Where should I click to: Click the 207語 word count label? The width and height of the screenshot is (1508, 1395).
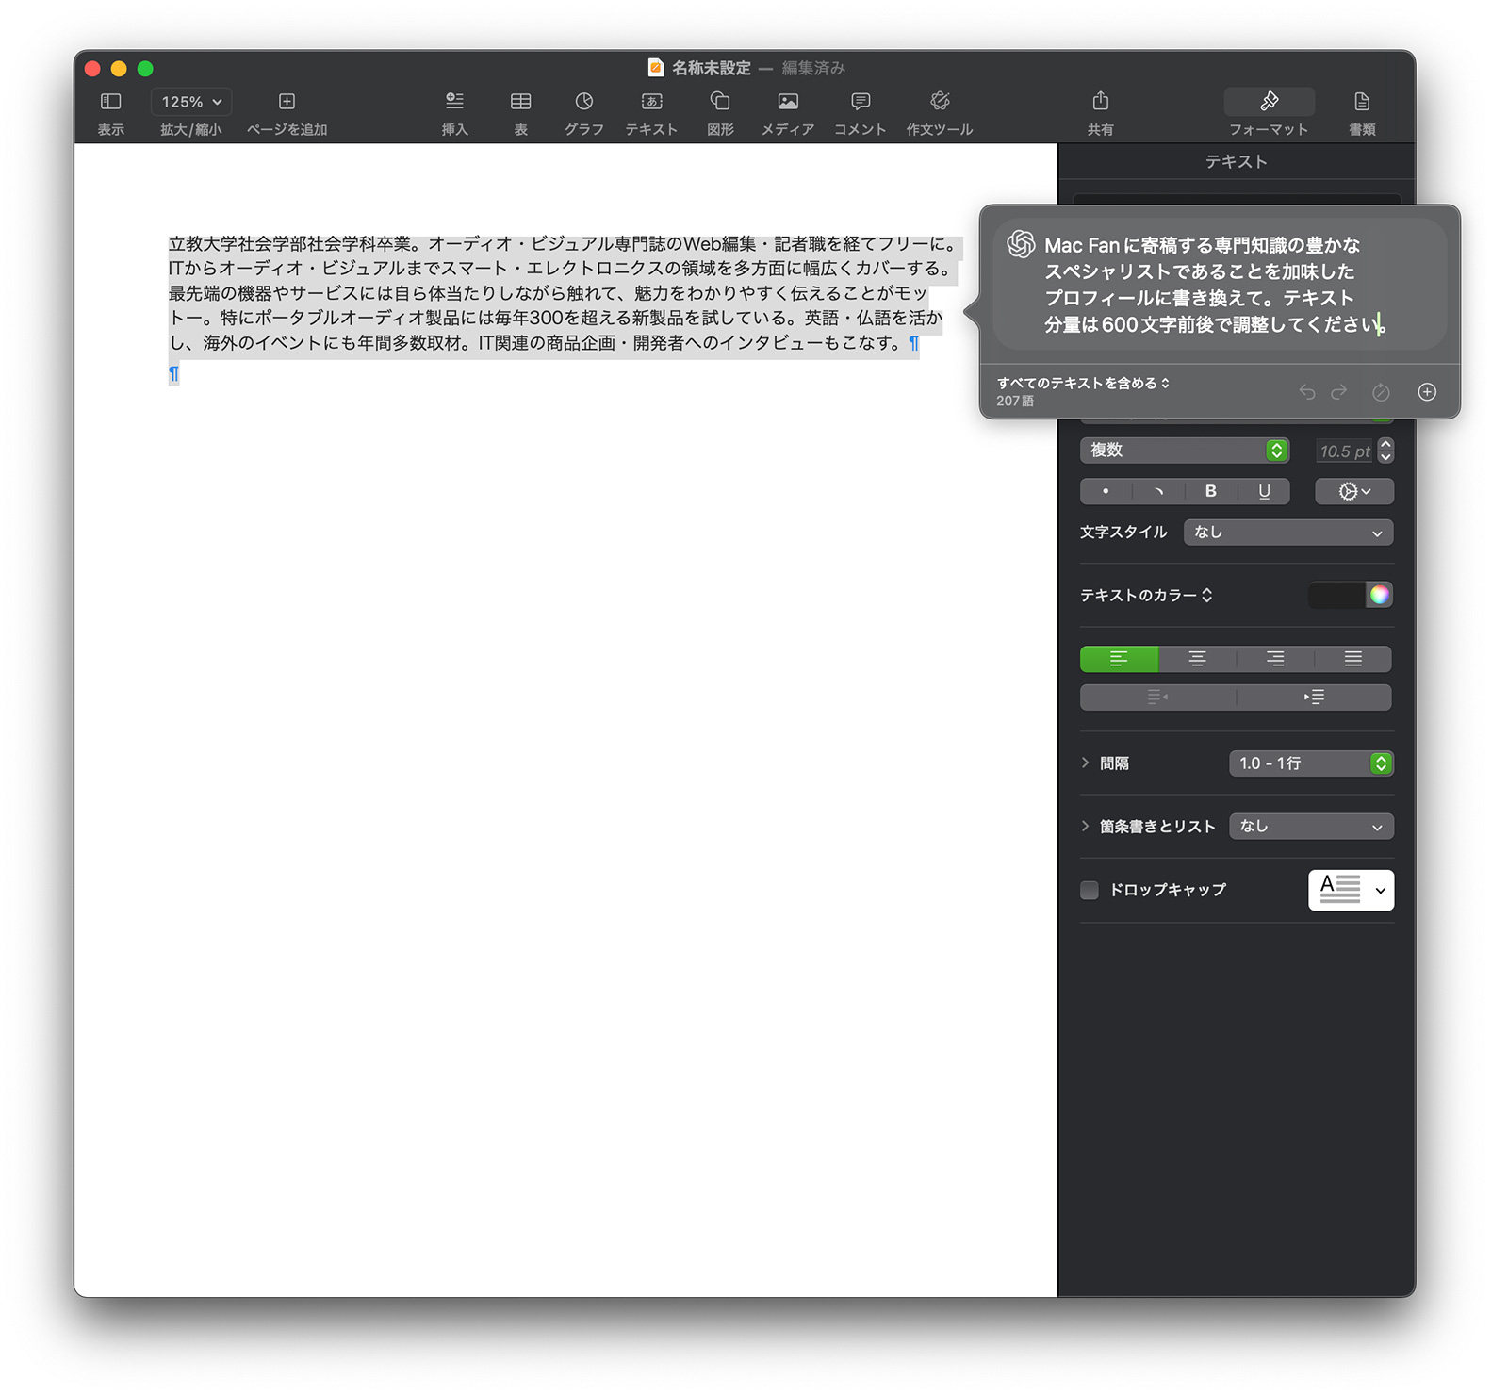[x=1015, y=402]
